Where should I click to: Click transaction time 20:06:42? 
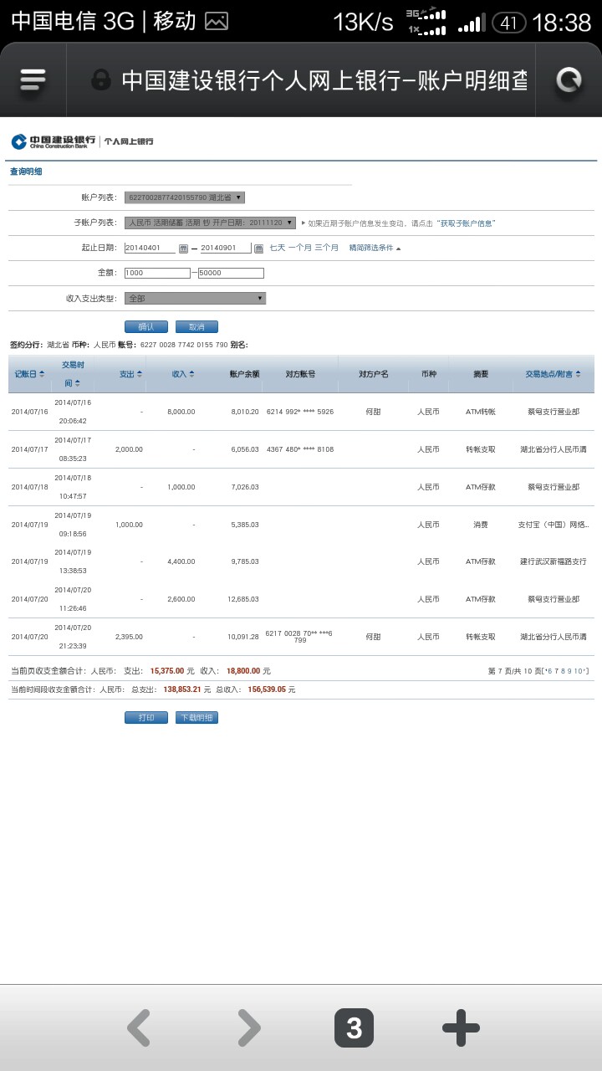[x=73, y=421]
